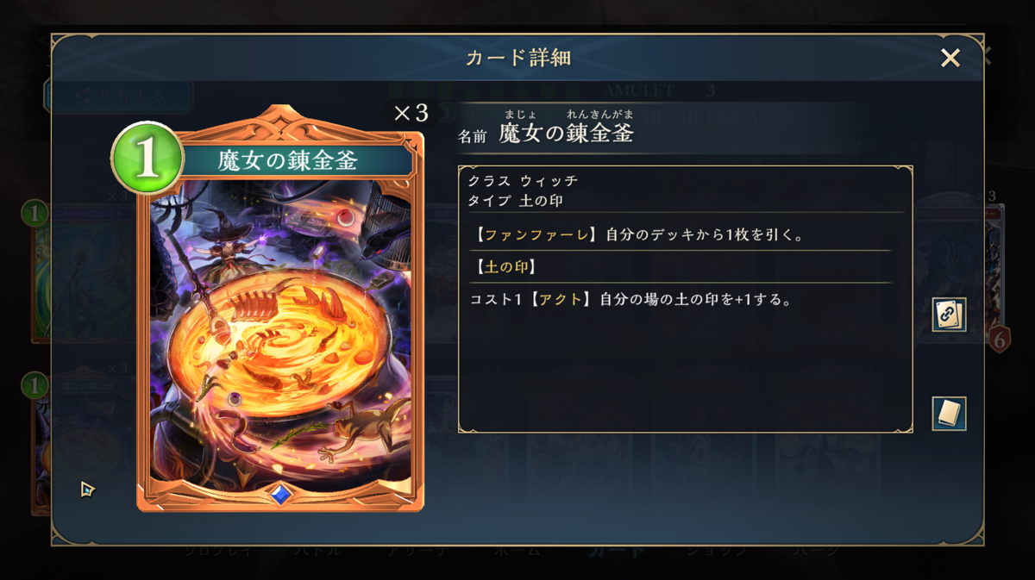The image size is (1035, 580).
Task: Click the card name next to 名前
Action: [566, 132]
